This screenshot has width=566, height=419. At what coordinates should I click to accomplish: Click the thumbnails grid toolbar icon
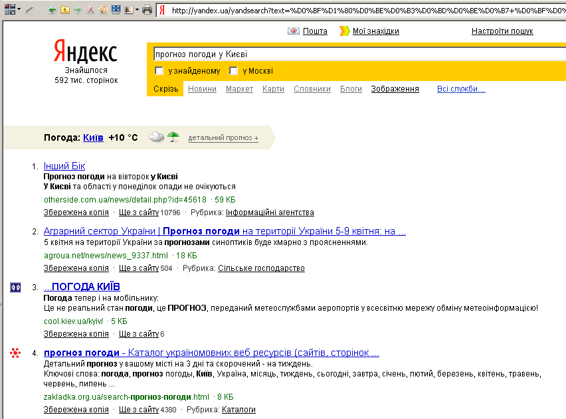(x=10, y=9)
